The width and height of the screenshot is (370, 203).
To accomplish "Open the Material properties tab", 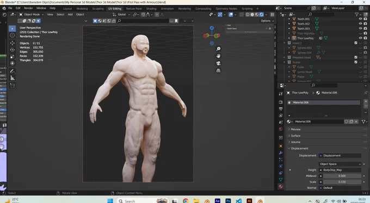I will [x=281, y=186].
